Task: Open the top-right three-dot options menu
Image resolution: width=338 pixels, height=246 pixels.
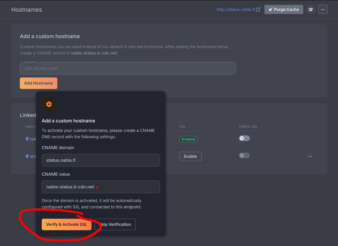Action: coord(323,9)
